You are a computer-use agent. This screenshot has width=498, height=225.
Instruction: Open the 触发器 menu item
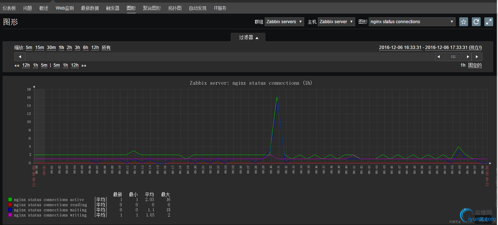(113, 8)
